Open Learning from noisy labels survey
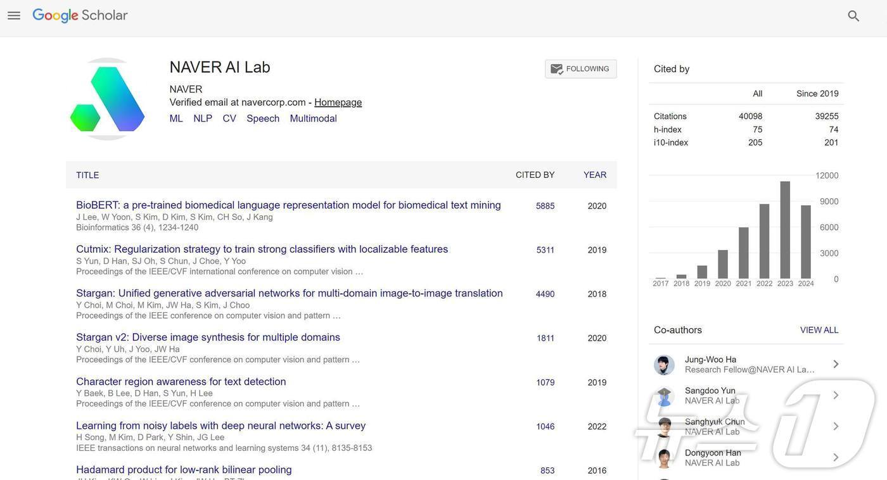 220,426
